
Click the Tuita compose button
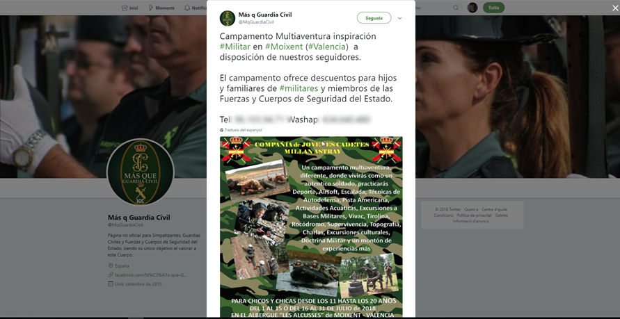coord(493,8)
